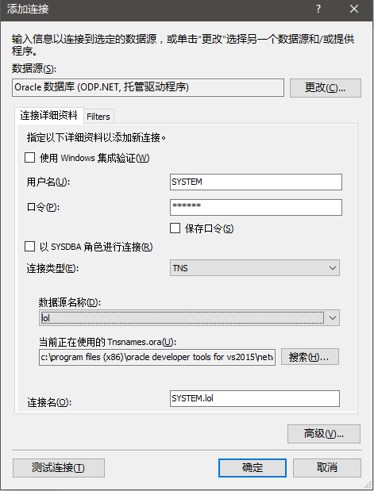
Task: Open 高级(V)... advanced settings
Action: [324, 434]
